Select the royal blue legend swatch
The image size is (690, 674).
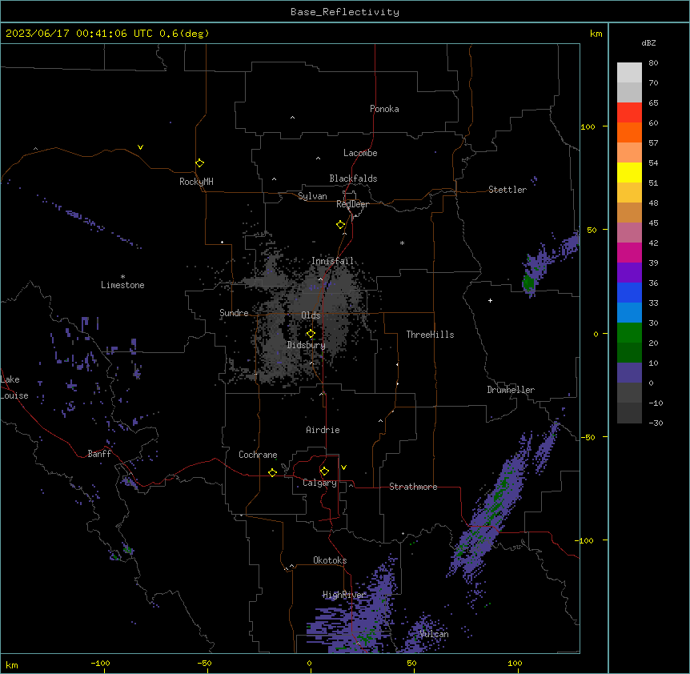point(629,292)
